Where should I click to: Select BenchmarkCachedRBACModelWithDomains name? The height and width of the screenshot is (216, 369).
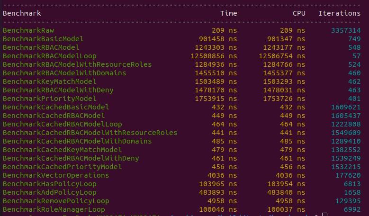[x=77, y=141]
